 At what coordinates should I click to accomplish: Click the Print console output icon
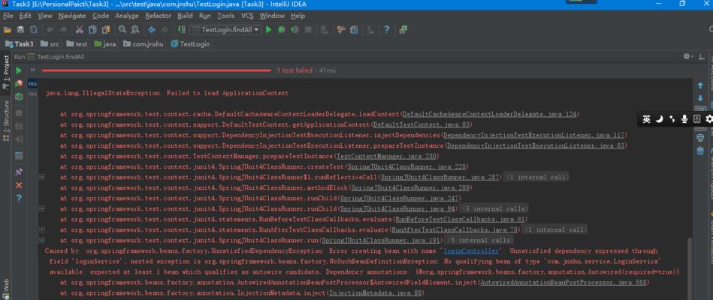pyautogui.click(x=700, y=138)
